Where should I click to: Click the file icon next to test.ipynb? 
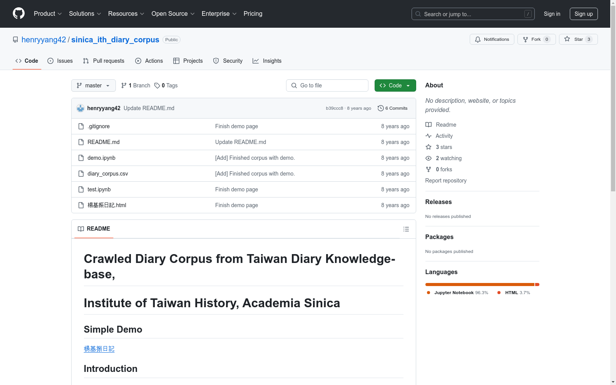coord(81,189)
